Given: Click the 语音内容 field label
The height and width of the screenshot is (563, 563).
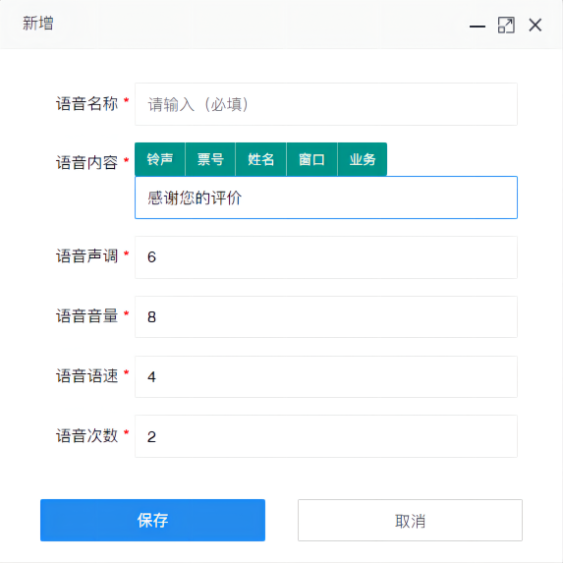Looking at the screenshot, I should coord(86,163).
